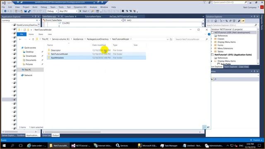Switch File Explorer to large icons view
This screenshot has width=265, height=149.
[208, 127]
